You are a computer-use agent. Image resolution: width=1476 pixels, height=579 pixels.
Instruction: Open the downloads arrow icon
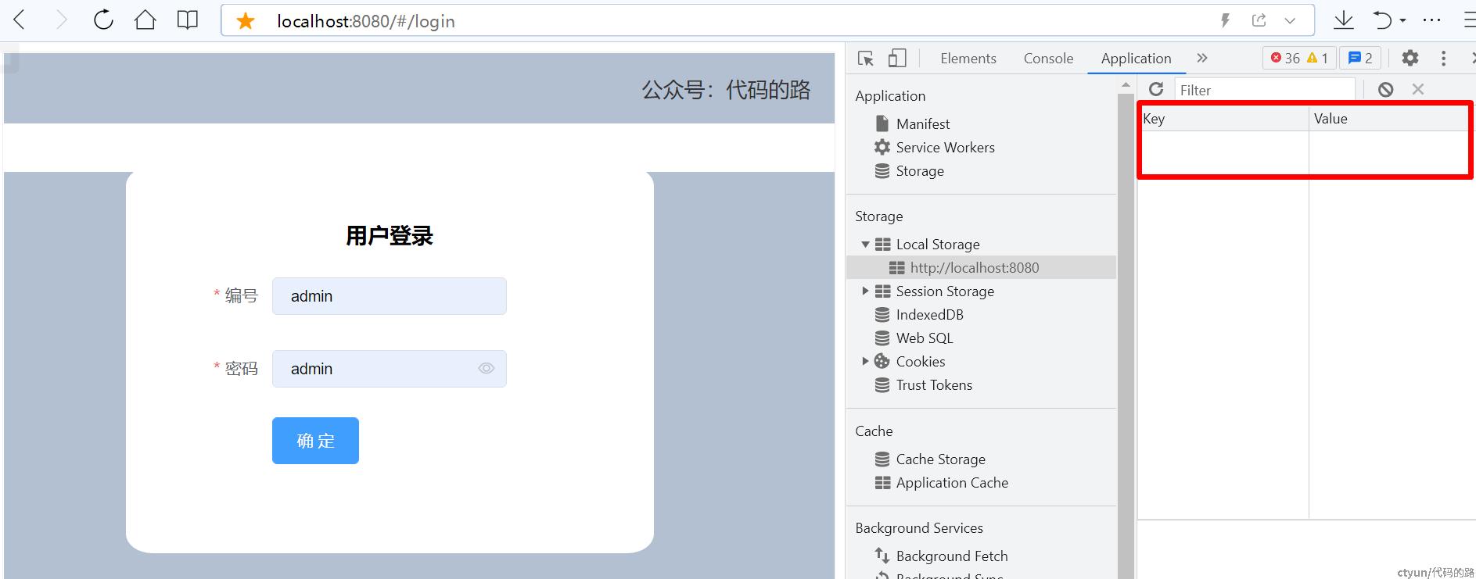pyautogui.click(x=1343, y=20)
